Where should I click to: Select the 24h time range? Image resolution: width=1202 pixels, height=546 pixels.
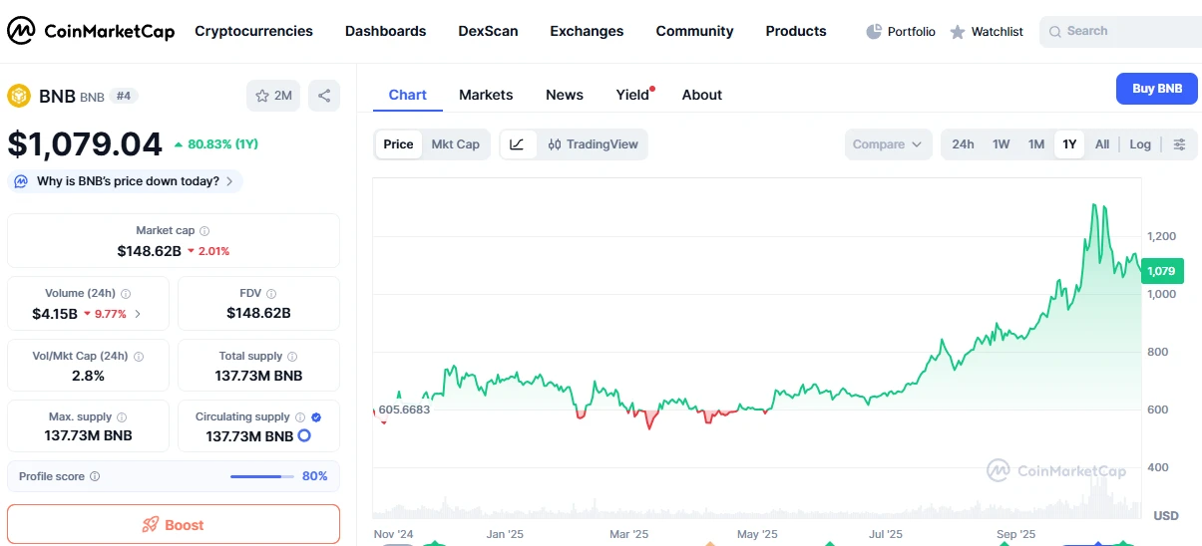tap(963, 144)
